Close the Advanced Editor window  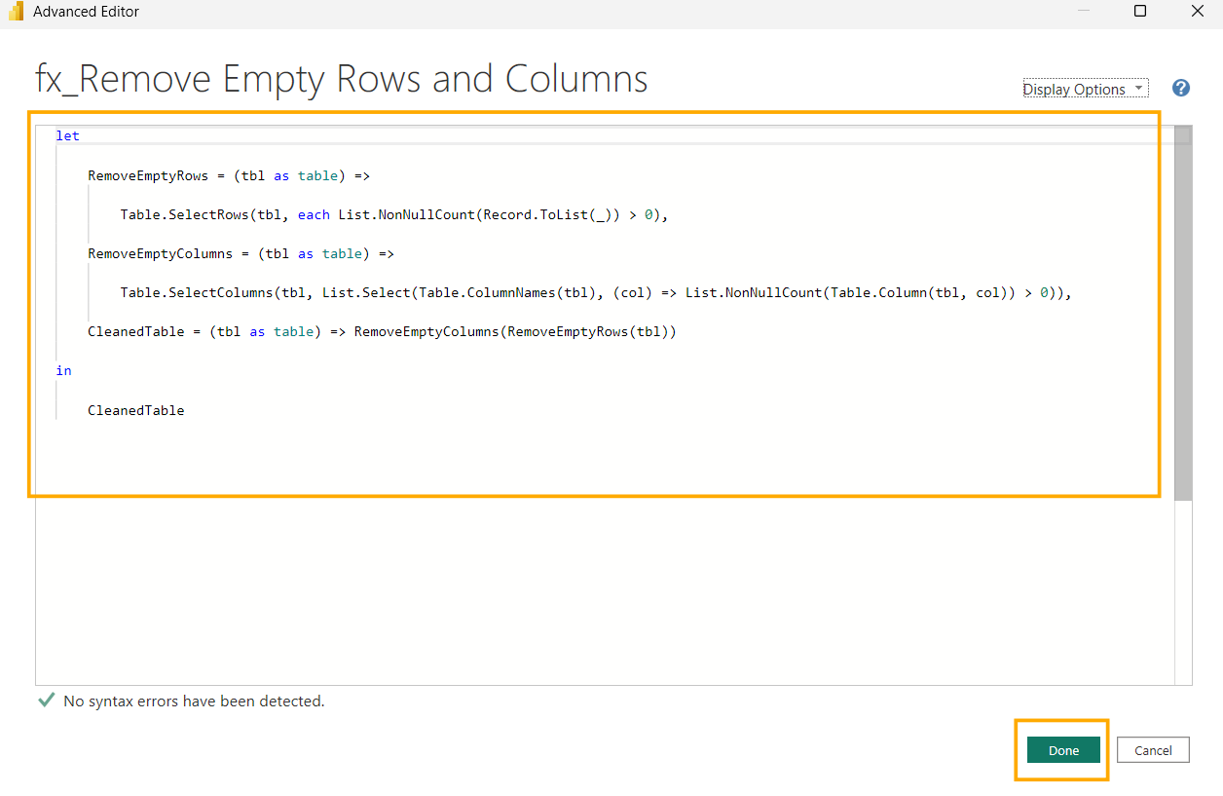click(1198, 12)
